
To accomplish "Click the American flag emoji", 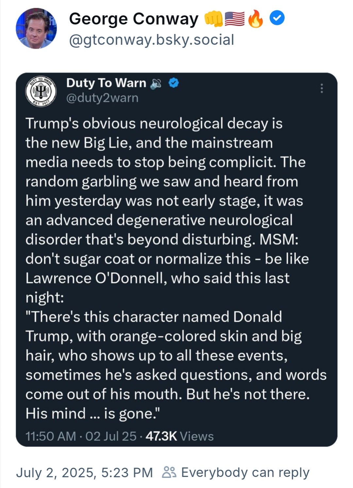I will pyautogui.click(x=234, y=19).
